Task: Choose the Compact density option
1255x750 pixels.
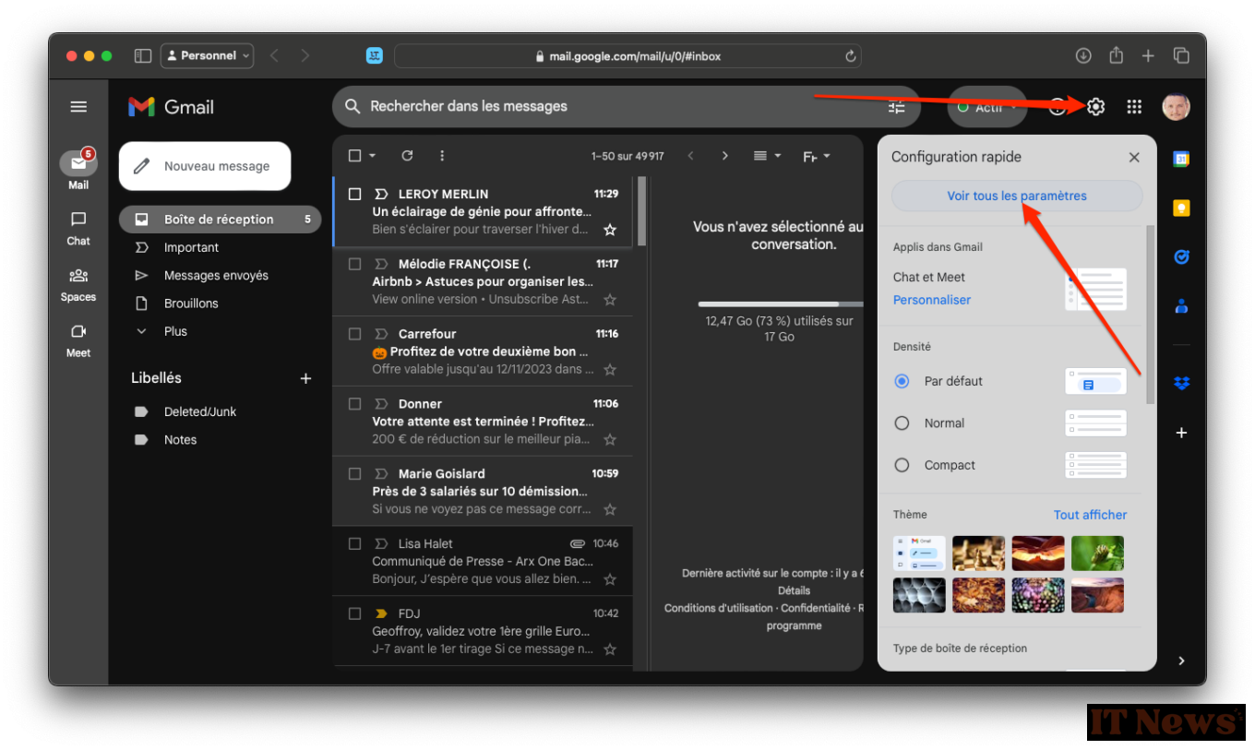Action: tap(902, 465)
